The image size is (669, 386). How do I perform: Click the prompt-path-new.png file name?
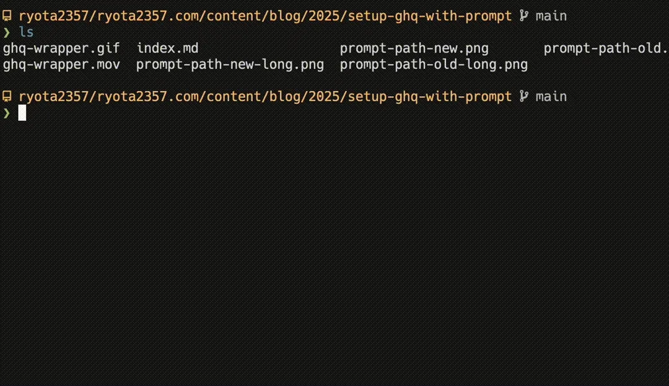pyautogui.click(x=414, y=48)
